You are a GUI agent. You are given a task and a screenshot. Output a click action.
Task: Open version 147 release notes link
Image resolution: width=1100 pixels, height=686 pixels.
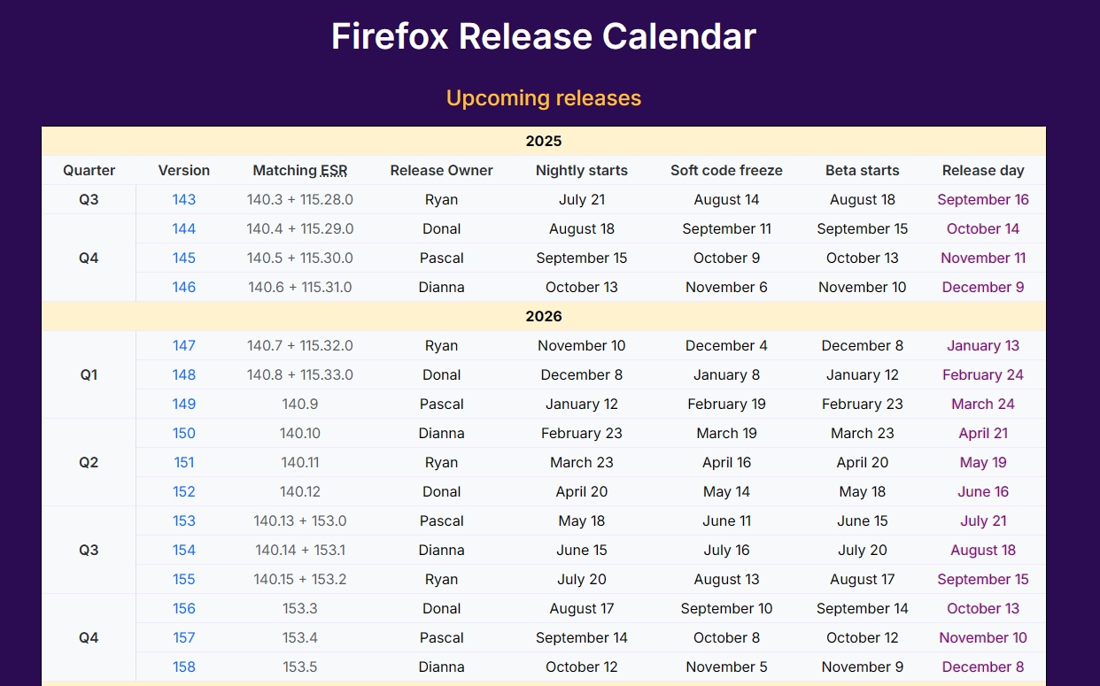[x=184, y=345]
